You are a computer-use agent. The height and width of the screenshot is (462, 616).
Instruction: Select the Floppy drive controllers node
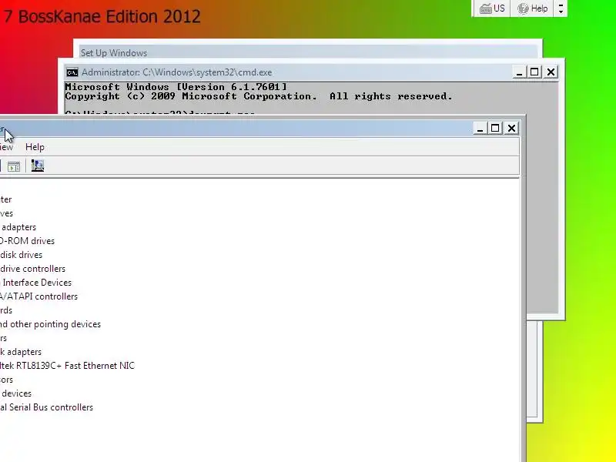(x=32, y=269)
